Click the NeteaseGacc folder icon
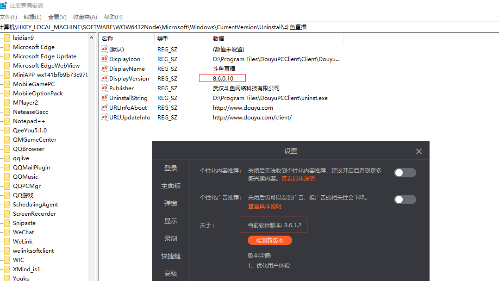Screen dimensions: 499x281 pyautogui.click(x=7, y=112)
